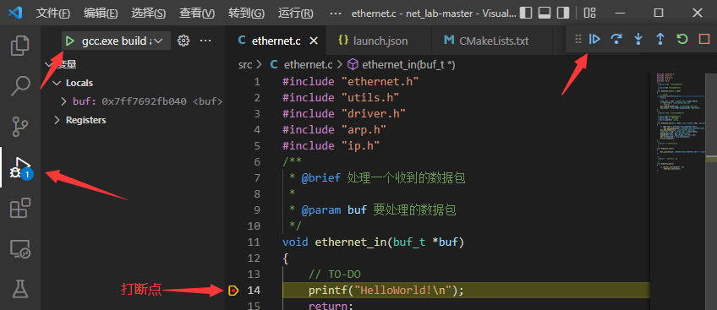Screen dimensions: 717x310
Task: Stop the debug session
Action: (704, 39)
